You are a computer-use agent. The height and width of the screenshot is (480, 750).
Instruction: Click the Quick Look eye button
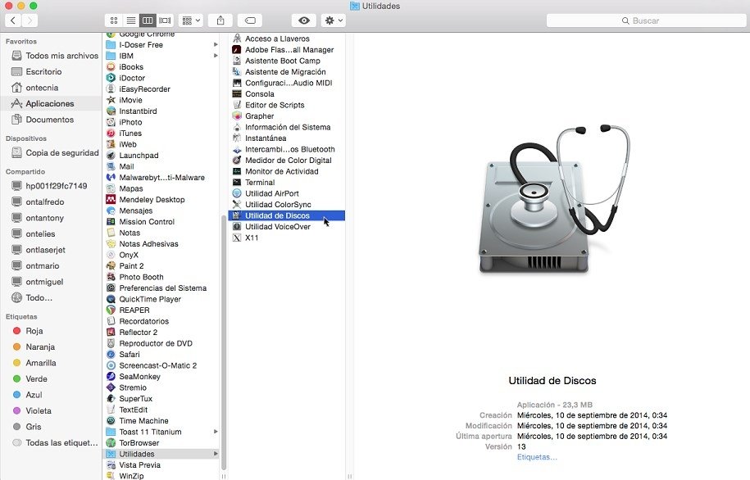[x=304, y=20]
